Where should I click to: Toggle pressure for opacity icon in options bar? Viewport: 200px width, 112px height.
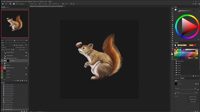click(x=40, y=4)
